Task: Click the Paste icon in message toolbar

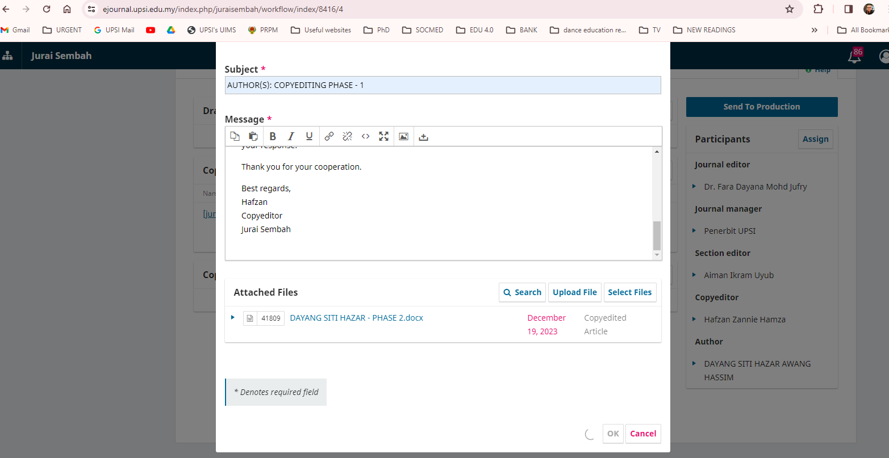Action: pyautogui.click(x=253, y=136)
